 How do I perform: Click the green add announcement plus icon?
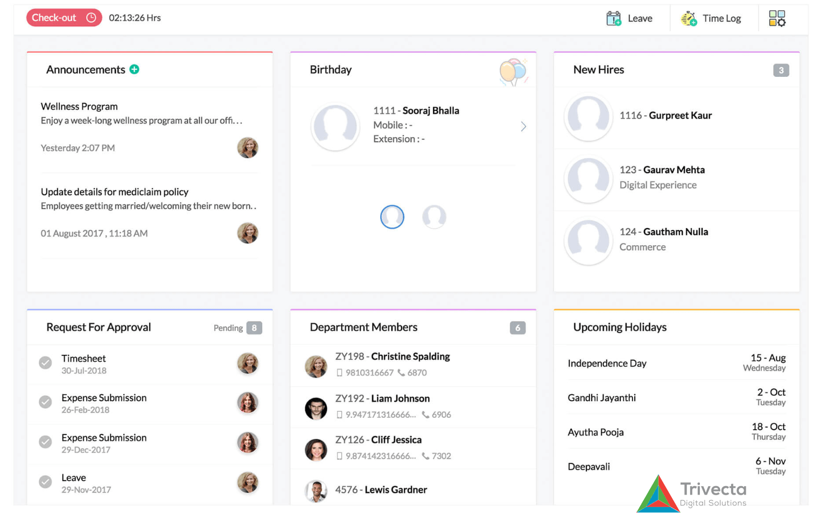point(135,69)
